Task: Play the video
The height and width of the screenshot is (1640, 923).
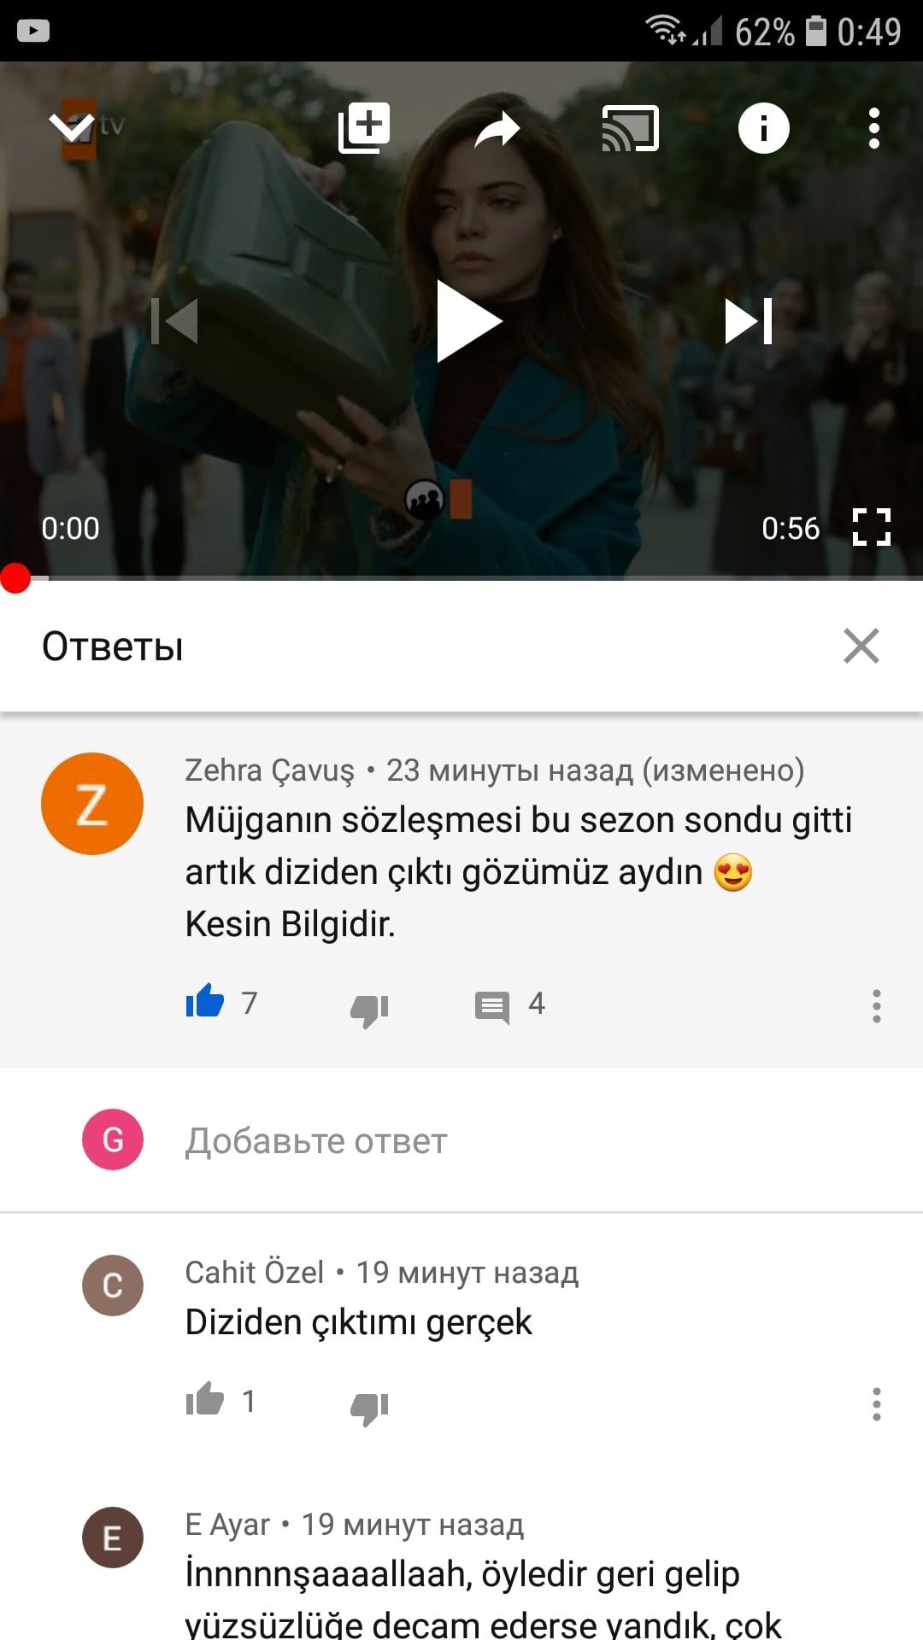Action: 467,321
